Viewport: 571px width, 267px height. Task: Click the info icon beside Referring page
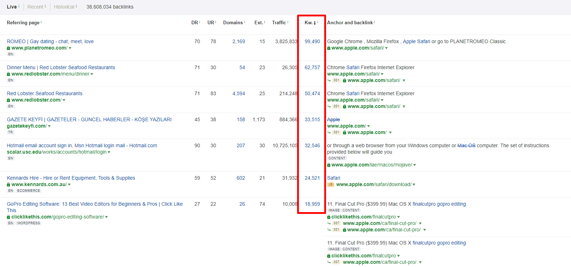(x=41, y=22)
